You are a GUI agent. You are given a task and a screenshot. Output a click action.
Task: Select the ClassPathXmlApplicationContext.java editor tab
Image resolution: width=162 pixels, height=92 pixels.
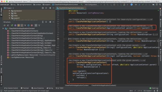pos(71,8)
